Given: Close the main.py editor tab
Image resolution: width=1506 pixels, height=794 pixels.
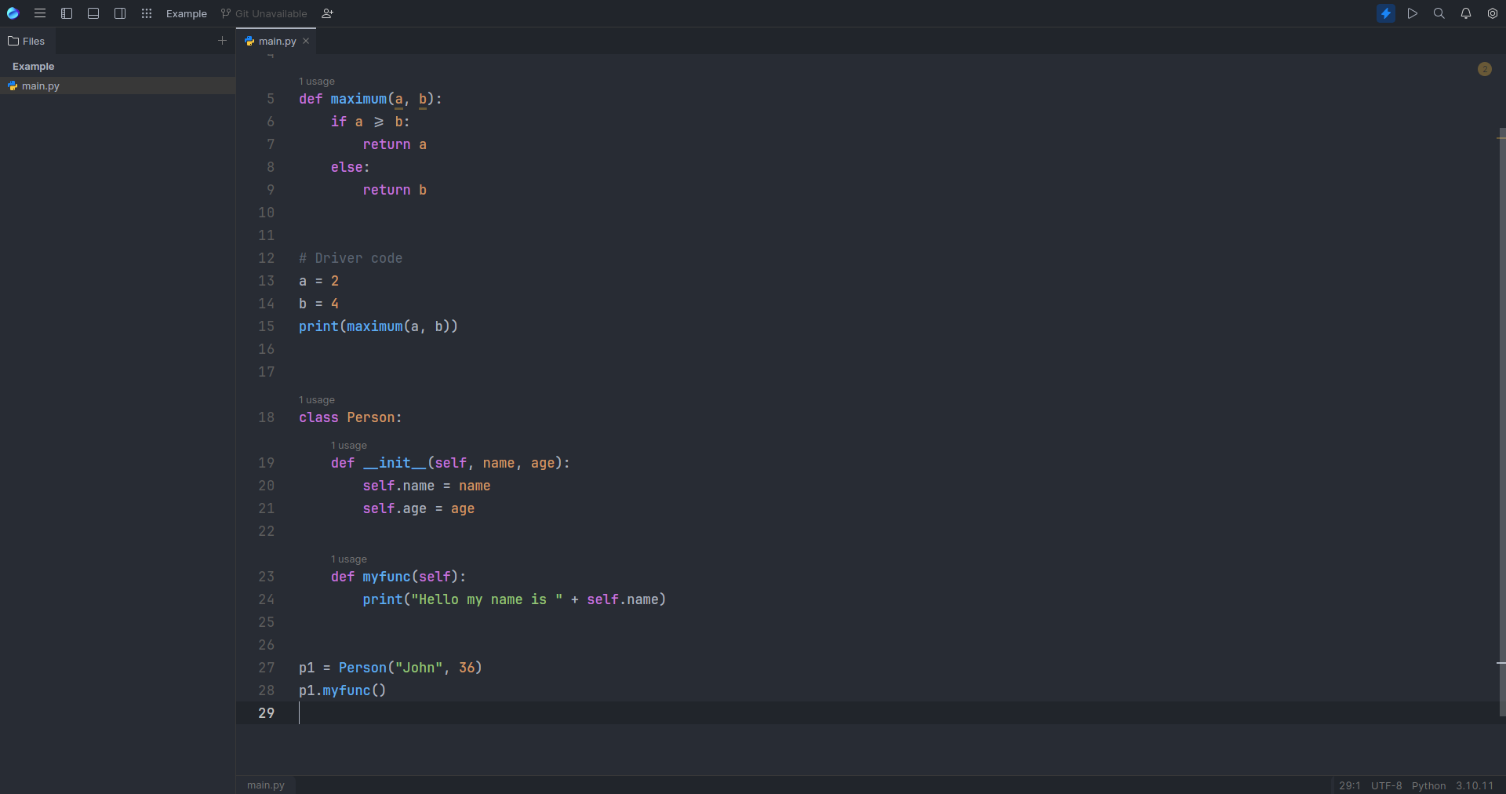Looking at the screenshot, I should point(306,41).
